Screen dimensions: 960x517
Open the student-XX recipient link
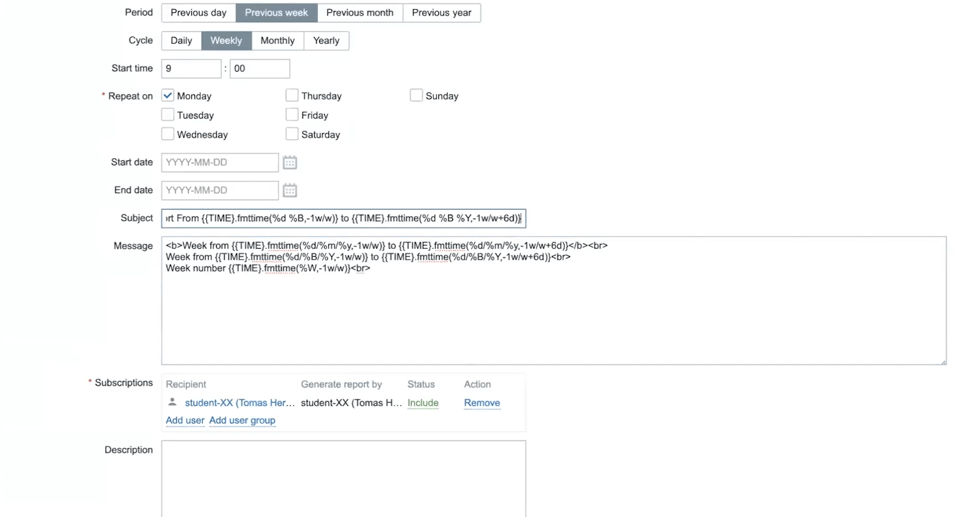pyautogui.click(x=238, y=402)
